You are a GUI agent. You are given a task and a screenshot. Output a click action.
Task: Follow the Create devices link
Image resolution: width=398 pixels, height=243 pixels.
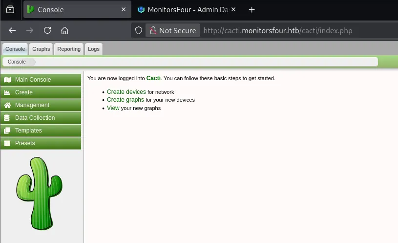click(x=126, y=92)
